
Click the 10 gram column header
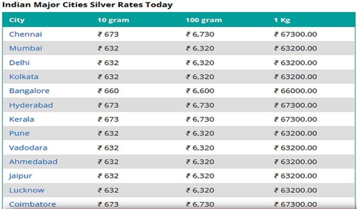pos(113,20)
